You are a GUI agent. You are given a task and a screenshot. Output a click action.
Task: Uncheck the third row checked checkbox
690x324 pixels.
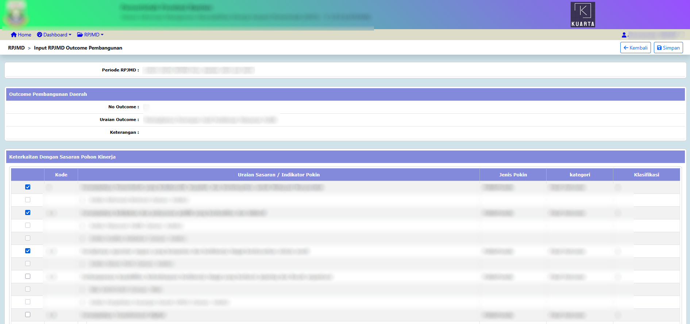point(28,212)
